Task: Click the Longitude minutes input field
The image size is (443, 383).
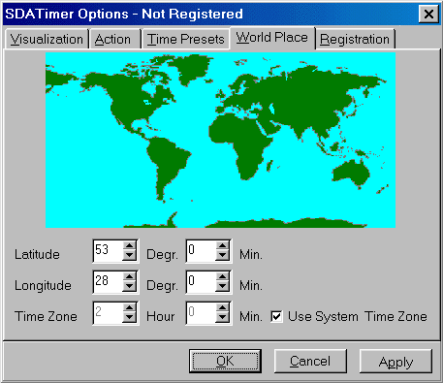Action: pyautogui.click(x=202, y=282)
